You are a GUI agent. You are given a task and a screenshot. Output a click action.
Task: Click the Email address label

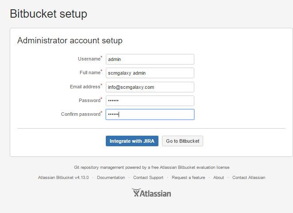pos(85,87)
